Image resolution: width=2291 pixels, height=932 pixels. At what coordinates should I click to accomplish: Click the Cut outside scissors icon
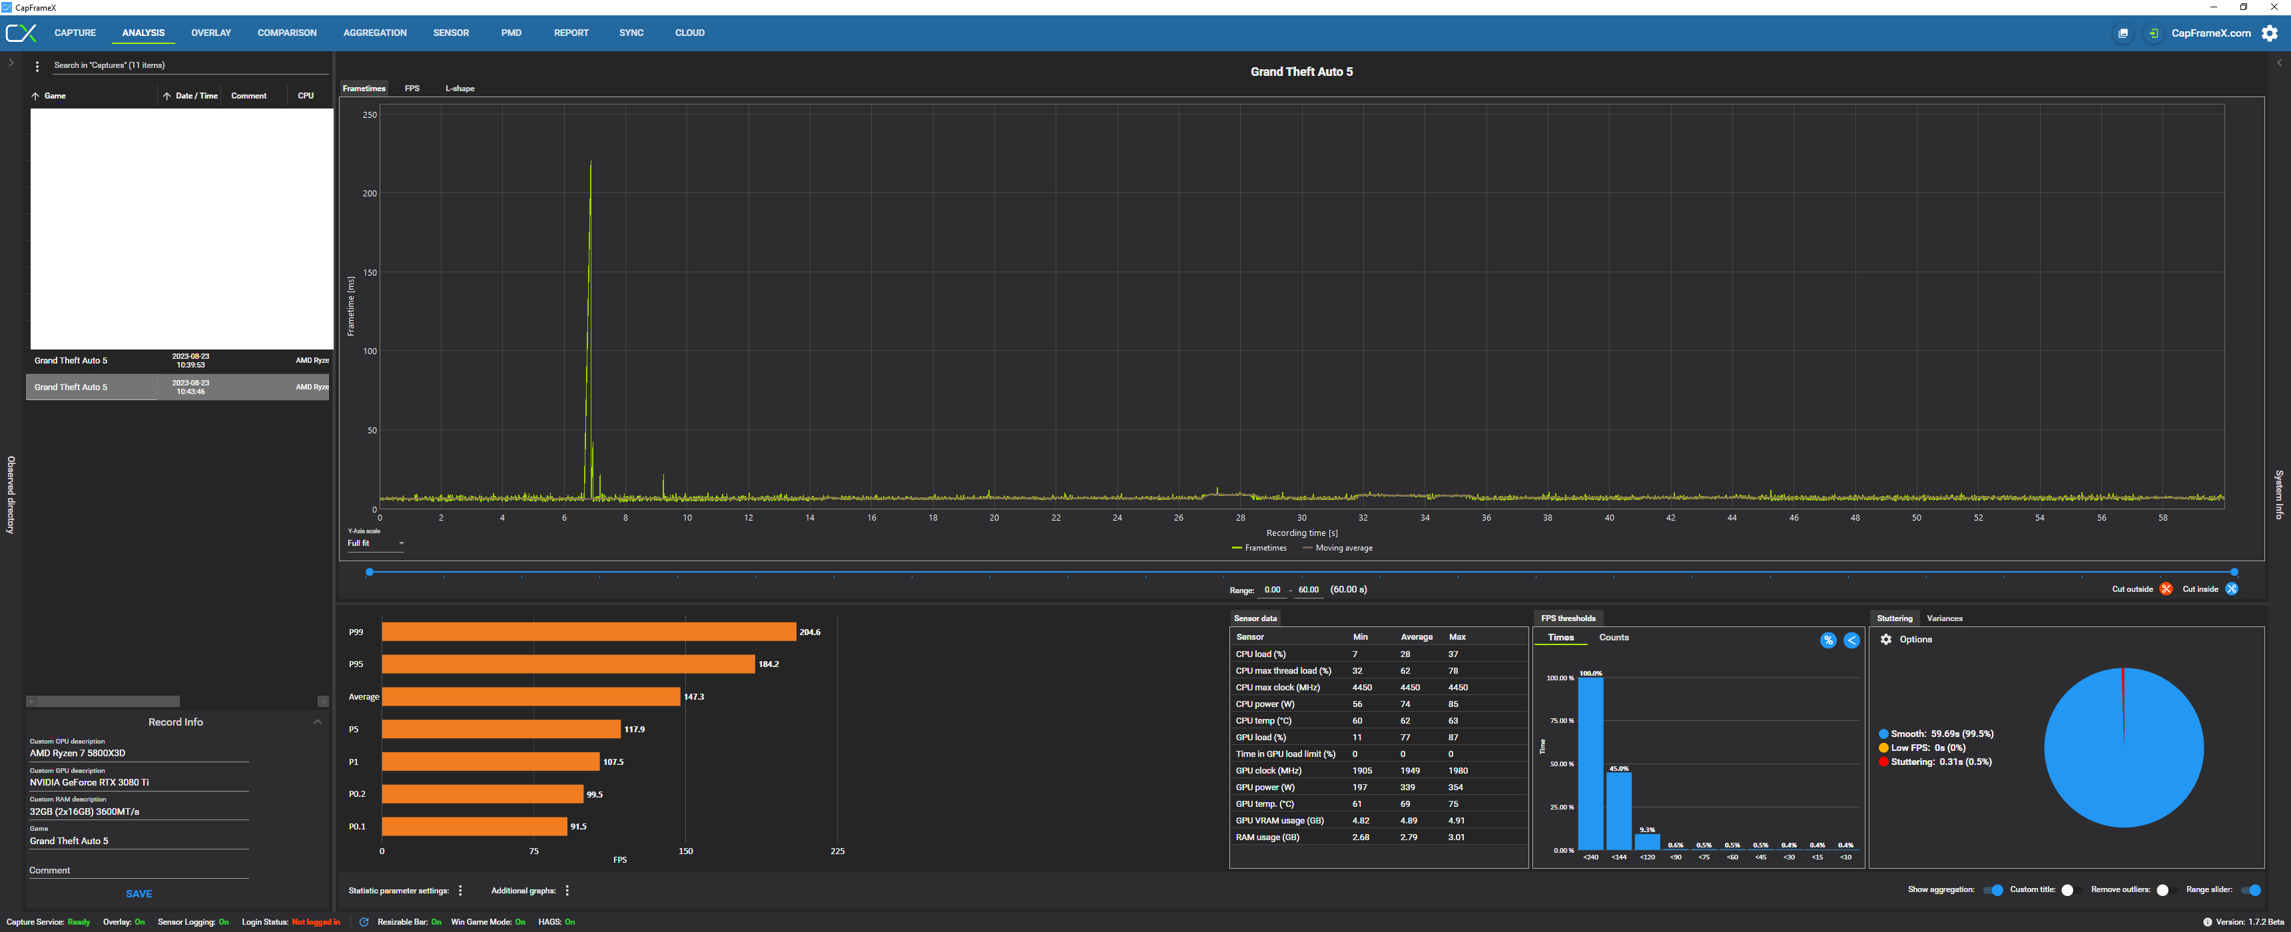pyautogui.click(x=2166, y=588)
